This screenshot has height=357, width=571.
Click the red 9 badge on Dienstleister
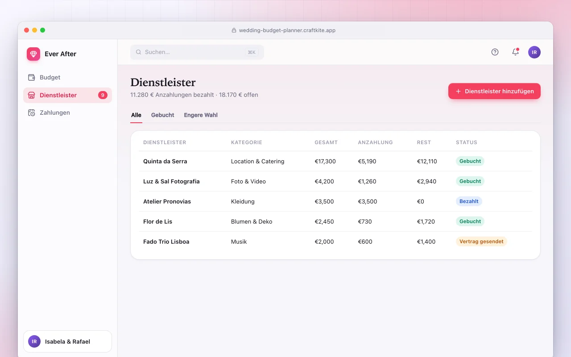(103, 95)
